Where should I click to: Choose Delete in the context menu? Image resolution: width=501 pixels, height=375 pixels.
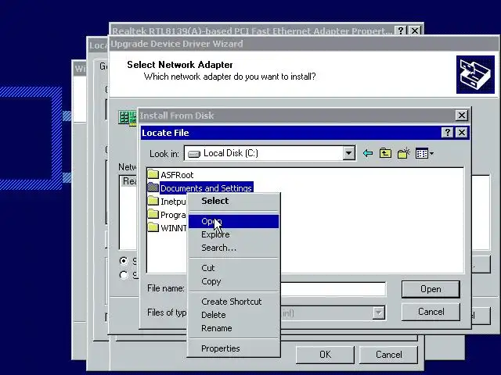coord(233,315)
